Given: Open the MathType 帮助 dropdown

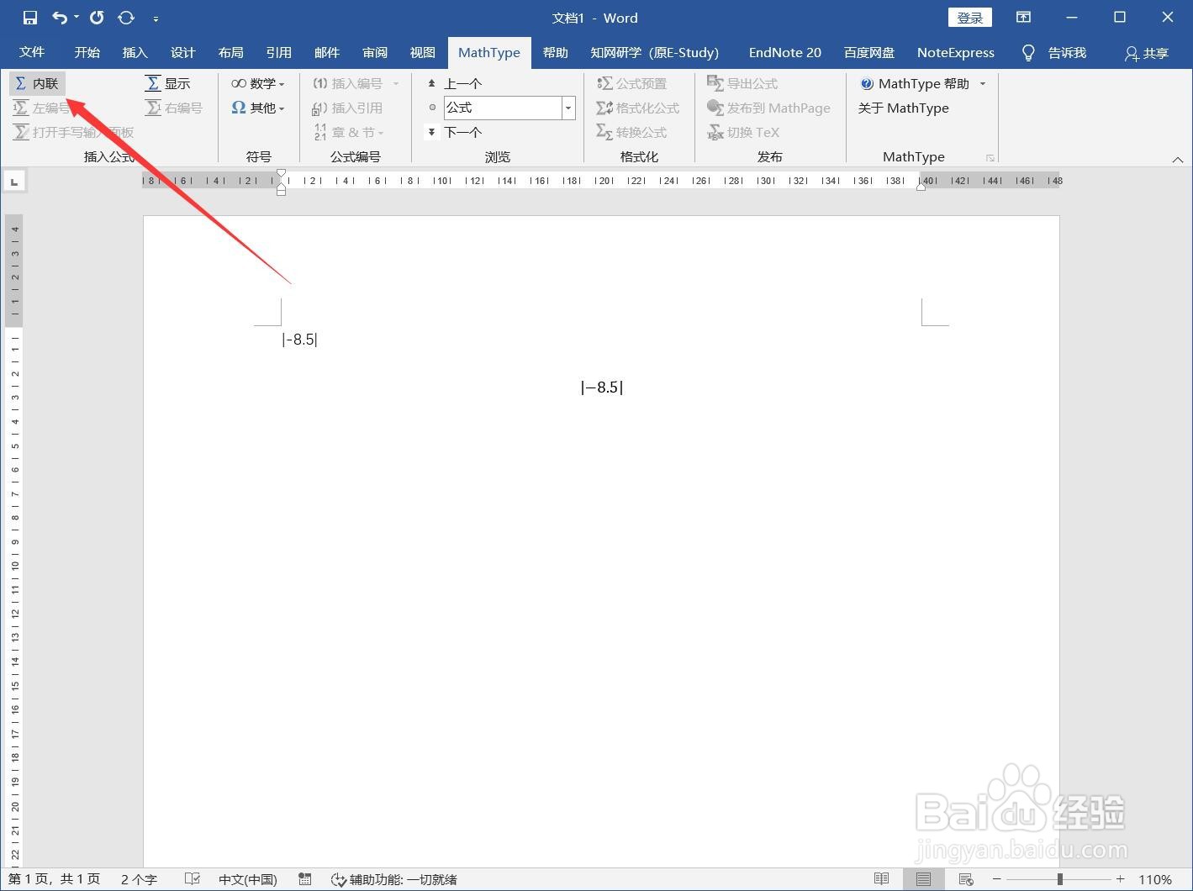Looking at the screenshot, I should point(922,83).
